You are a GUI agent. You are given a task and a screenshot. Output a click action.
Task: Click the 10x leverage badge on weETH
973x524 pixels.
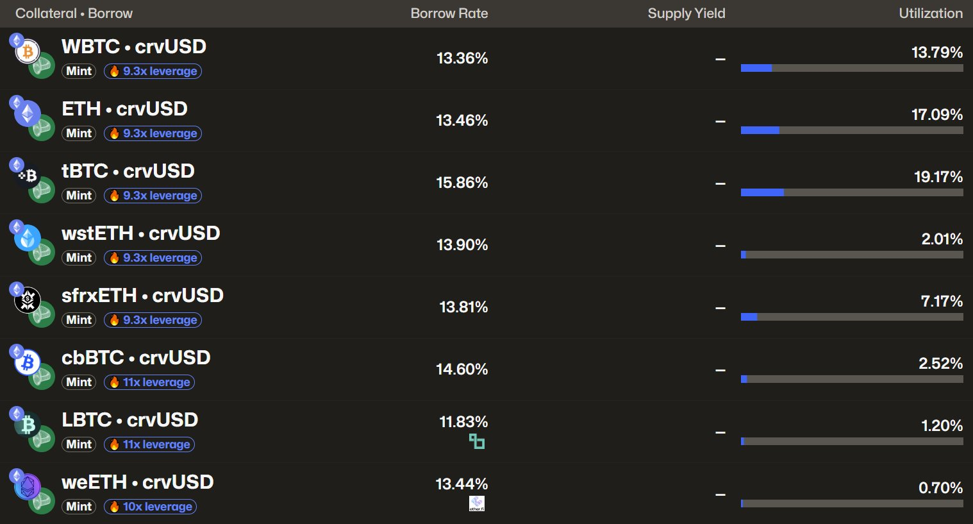(x=150, y=507)
